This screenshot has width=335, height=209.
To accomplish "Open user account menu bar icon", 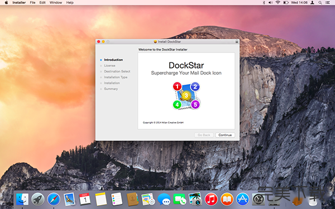I will point(312,3).
